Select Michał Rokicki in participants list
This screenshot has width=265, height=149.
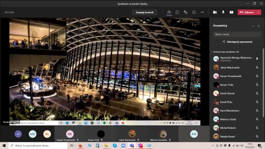point(236,128)
